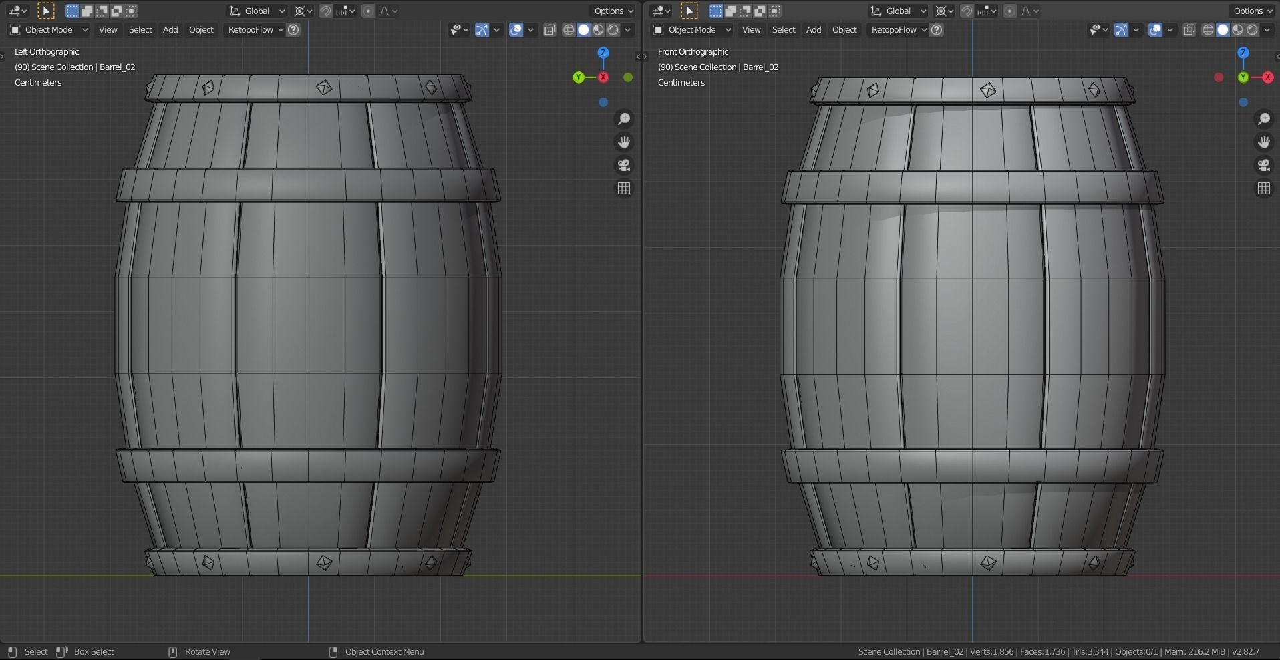This screenshot has width=1280, height=660.
Task: Select the tweak tool in Front Orthographic viewport
Action: (x=689, y=11)
